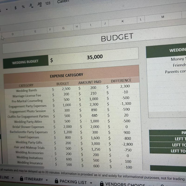Switch to the Packing List sheet tab
Screen dimensions: 186x186
click(73, 181)
